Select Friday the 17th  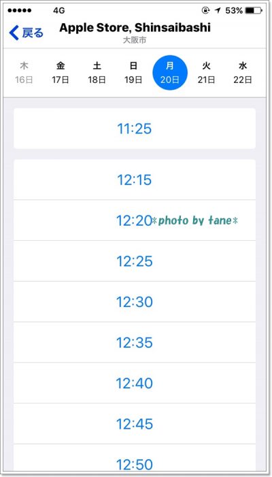[x=61, y=73]
